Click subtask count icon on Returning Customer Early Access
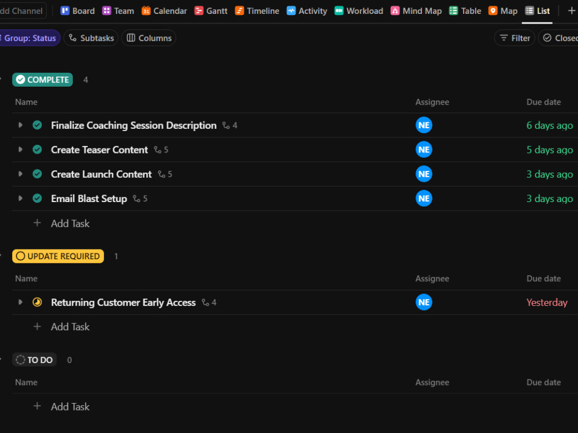This screenshot has height=433, width=578. click(x=209, y=303)
